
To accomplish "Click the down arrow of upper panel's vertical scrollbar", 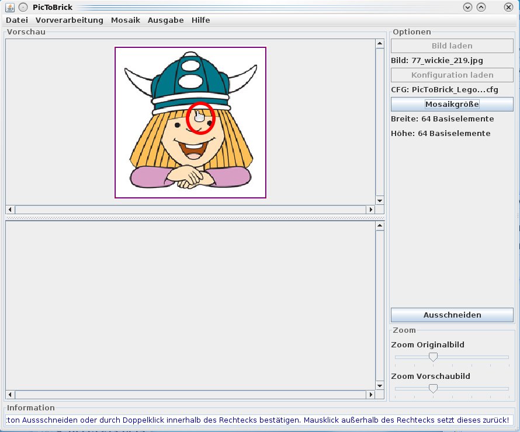I will [x=380, y=200].
